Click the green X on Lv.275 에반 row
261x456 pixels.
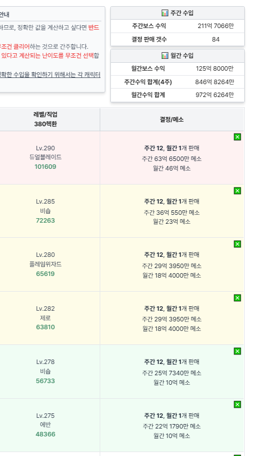[x=237, y=404]
